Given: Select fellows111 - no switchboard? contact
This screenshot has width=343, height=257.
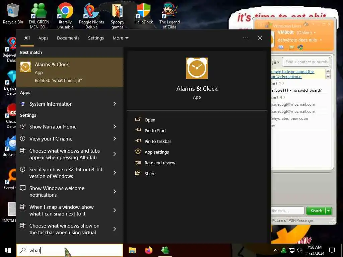Looking at the screenshot, I should point(296,90).
